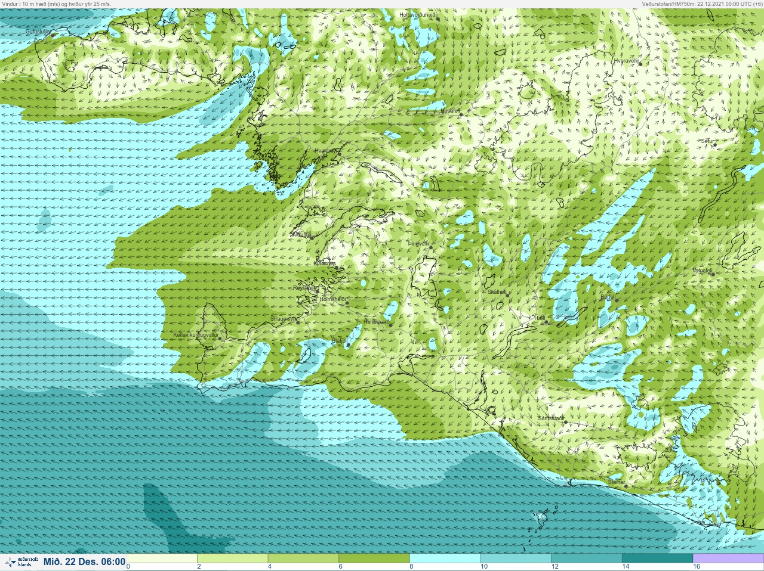Select the Skálholt station label
Screen dimensions: 764x571
497,292
